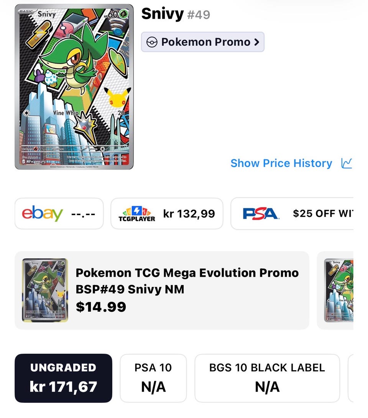Open the Show Price History link

tap(281, 163)
